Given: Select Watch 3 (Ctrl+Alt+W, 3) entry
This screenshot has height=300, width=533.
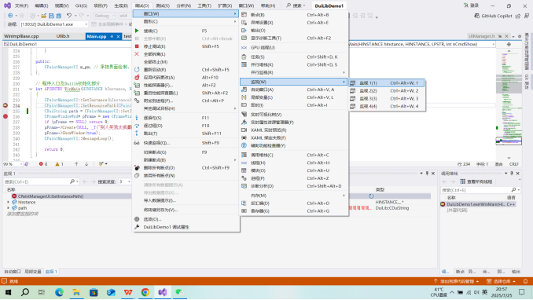Looking at the screenshot, I should [387, 98].
